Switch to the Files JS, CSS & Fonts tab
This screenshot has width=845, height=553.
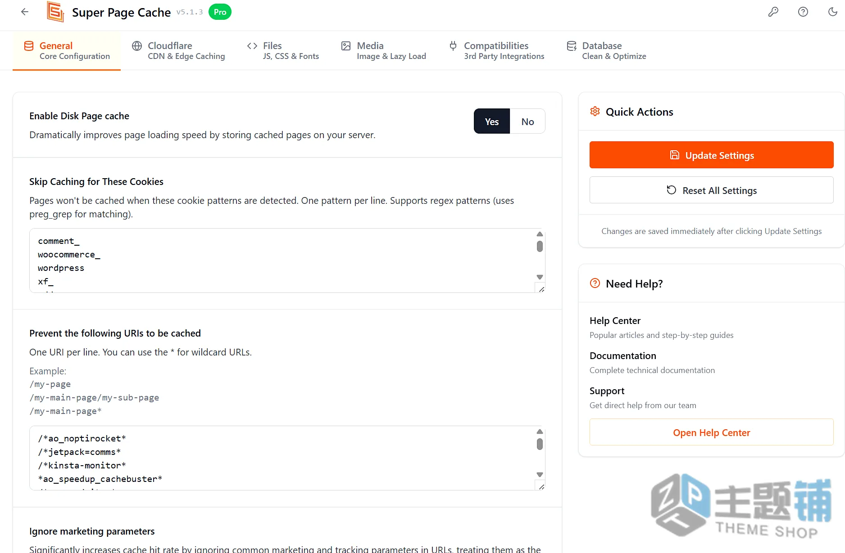pos(283,50)
